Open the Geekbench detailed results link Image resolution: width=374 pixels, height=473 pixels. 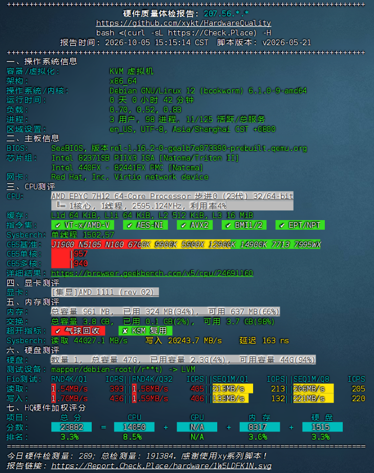(x=152, y=273)
